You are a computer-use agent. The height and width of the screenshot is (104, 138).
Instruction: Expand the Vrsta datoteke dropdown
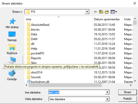pyautogui.click(x=107, y=99)
